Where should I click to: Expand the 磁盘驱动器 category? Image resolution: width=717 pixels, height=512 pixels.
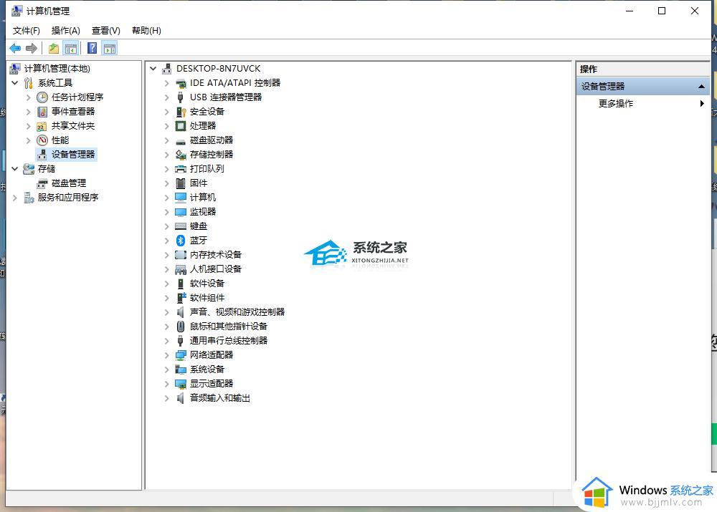(167, 140)
